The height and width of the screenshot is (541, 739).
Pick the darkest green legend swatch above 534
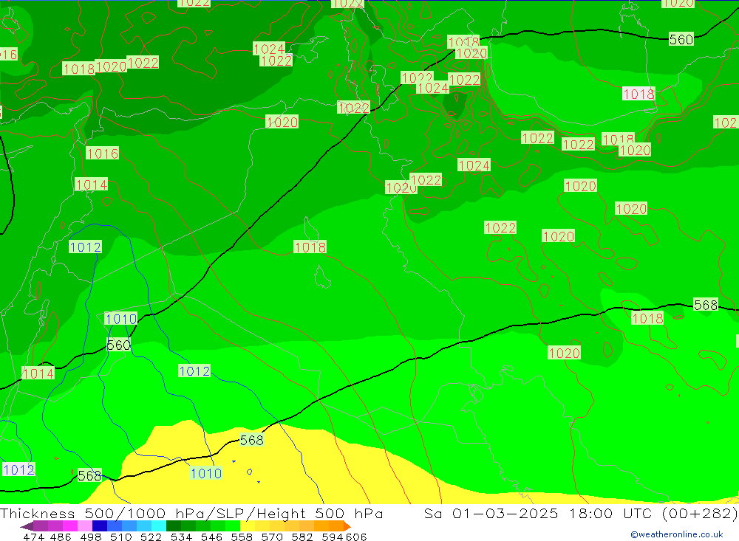[x=174, y=526]
